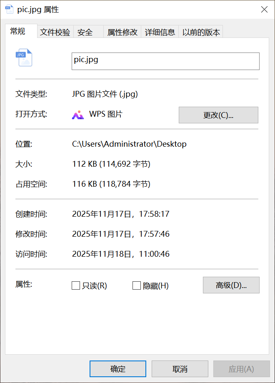Open the 高级(D) attributes dialog

point(231,285)
